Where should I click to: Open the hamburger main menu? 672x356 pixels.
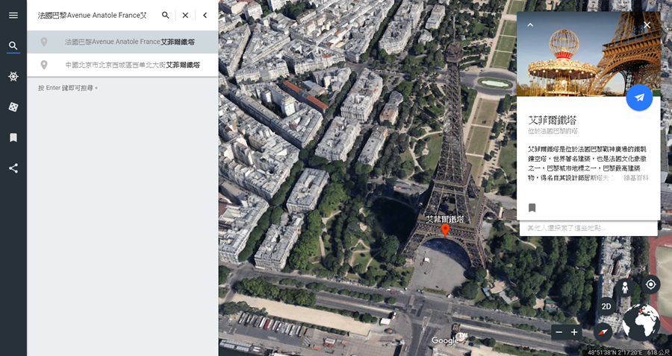pos(13,16)
